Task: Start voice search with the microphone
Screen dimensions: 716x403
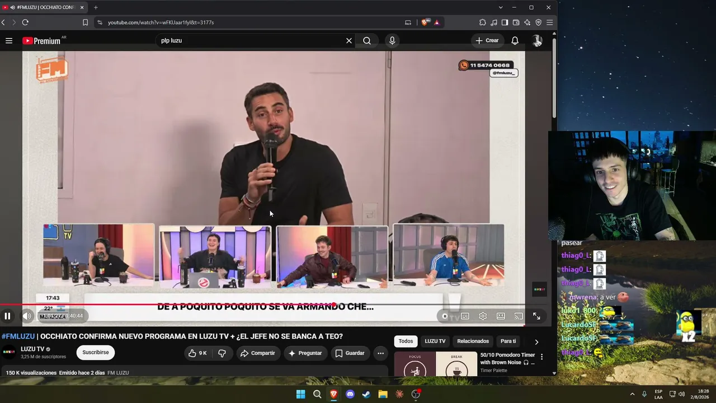Action: coord(392,40)
